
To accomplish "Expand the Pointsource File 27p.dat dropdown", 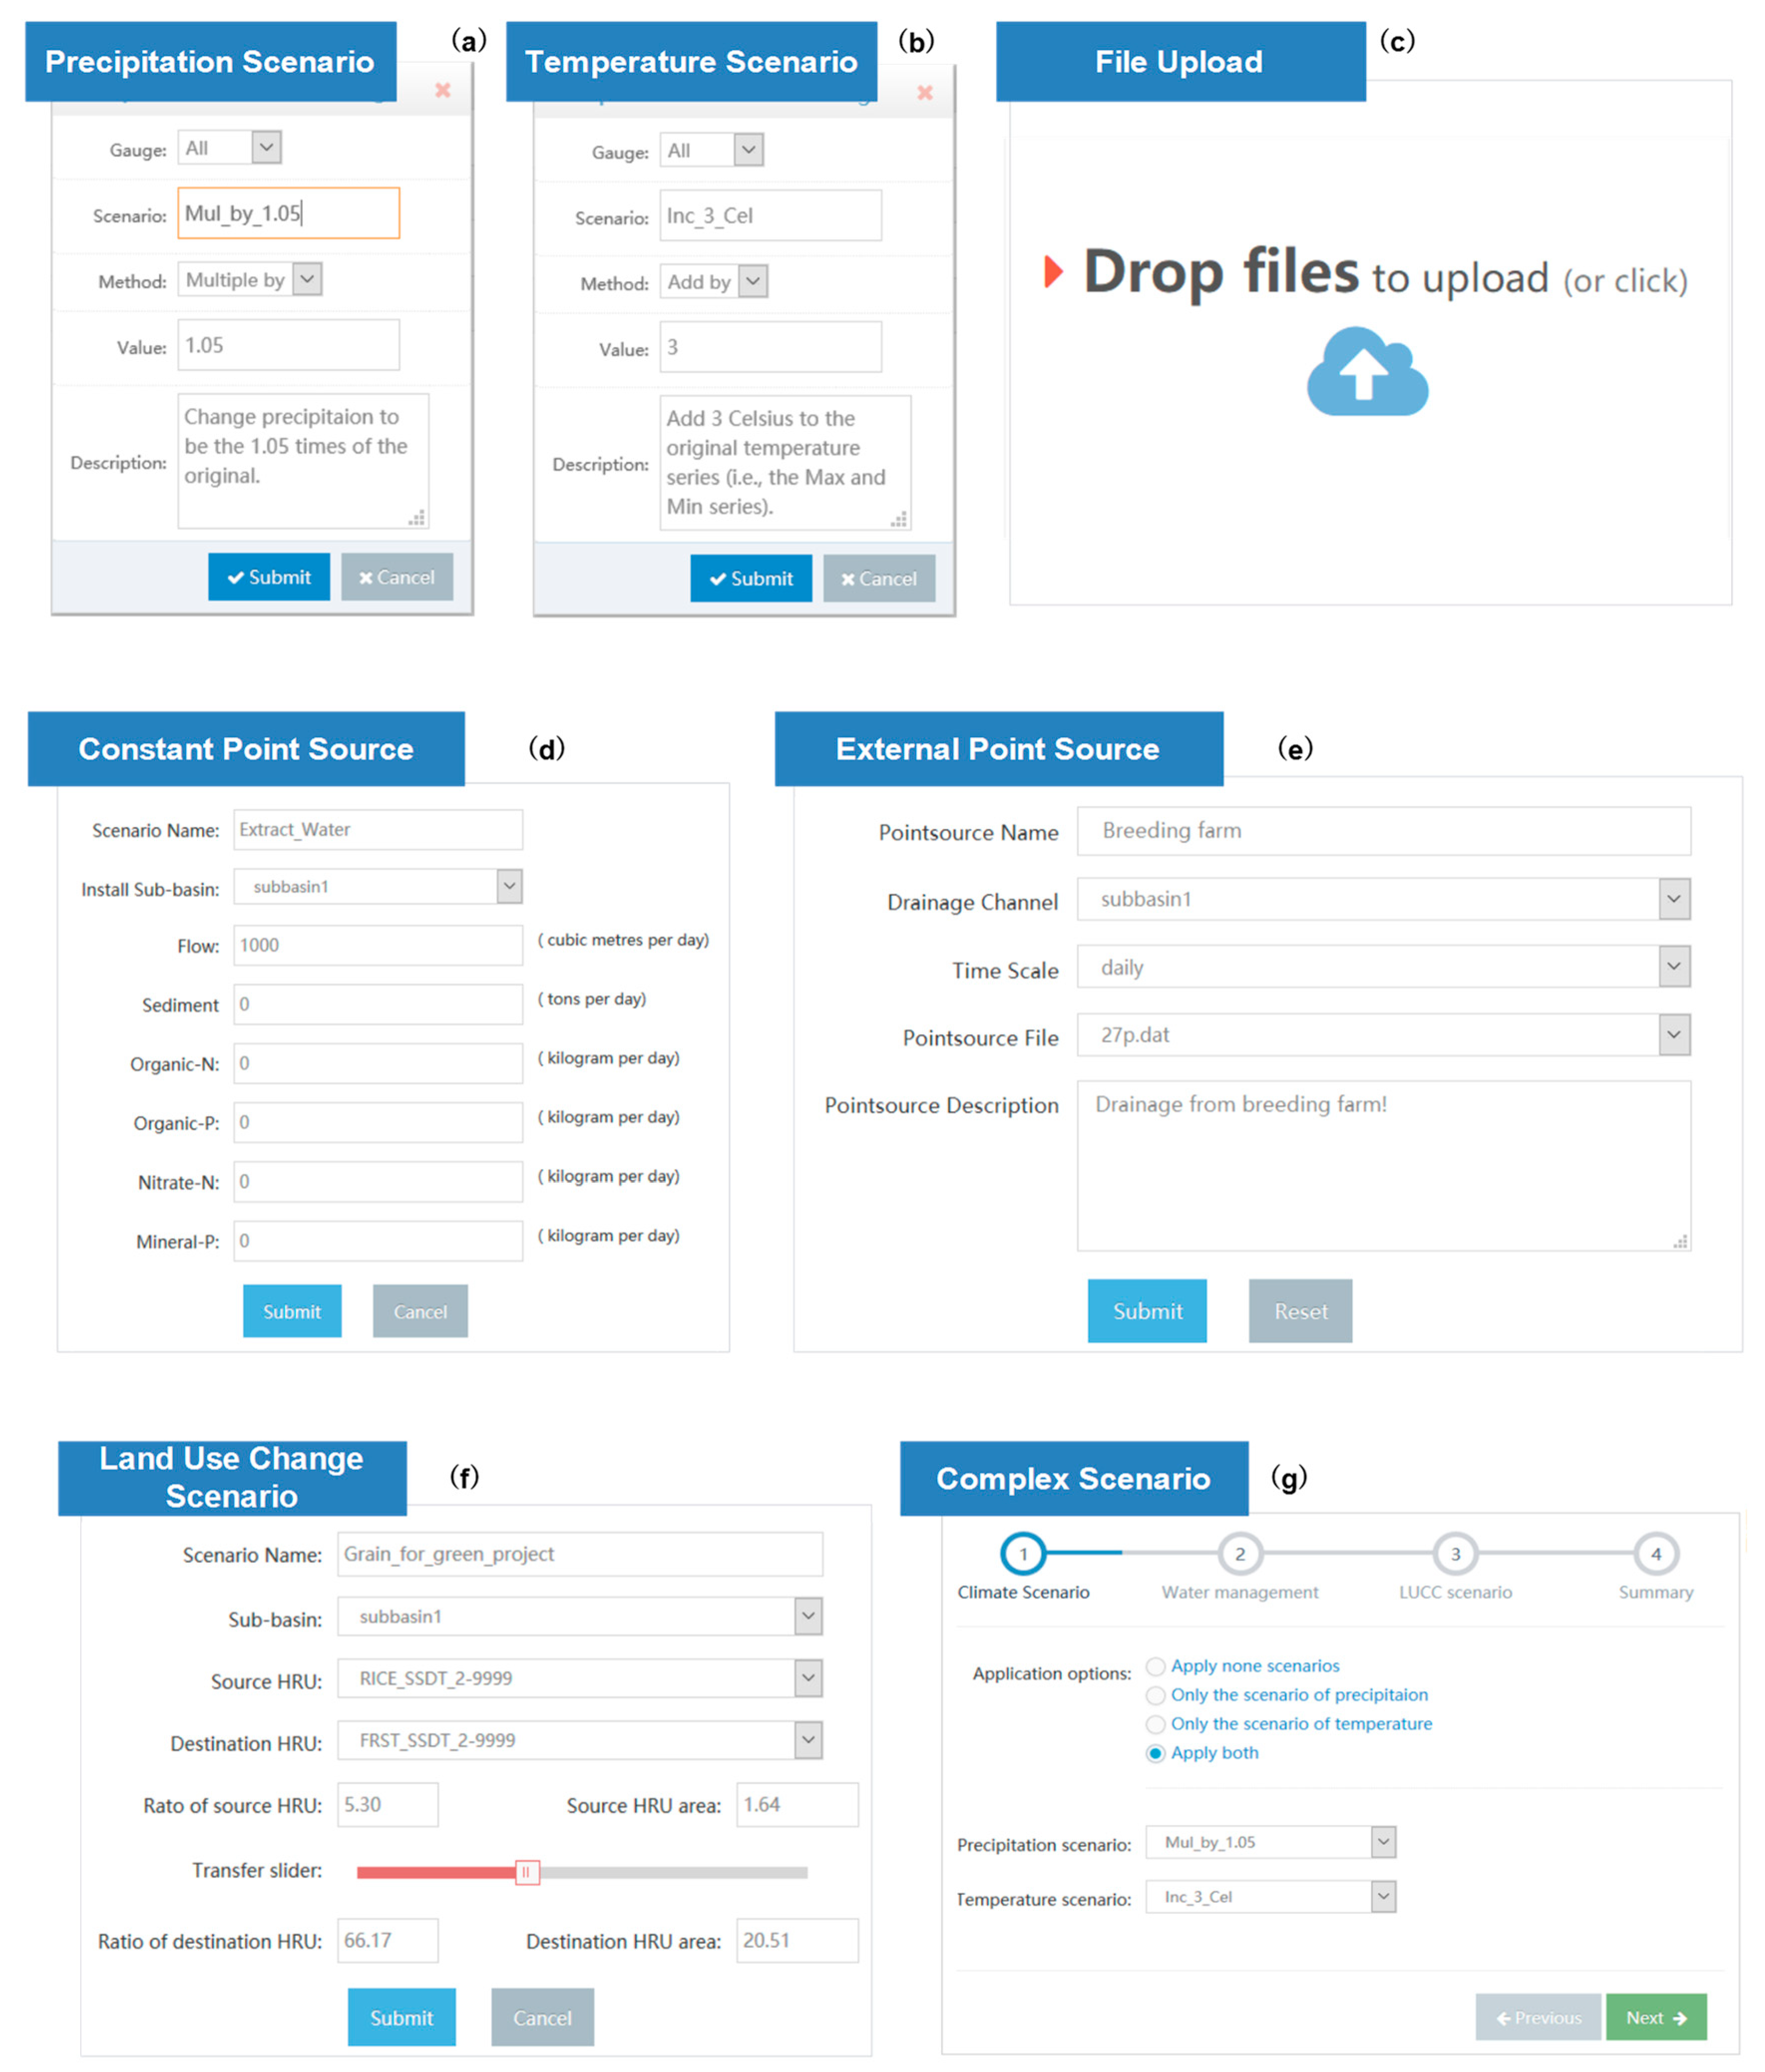I will (1674, 1035).
